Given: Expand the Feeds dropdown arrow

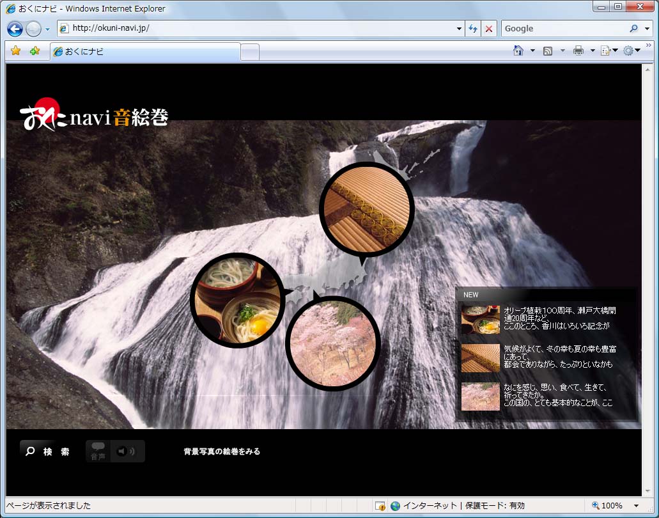Looking at the screenshot, I should [x=562, y=51].
